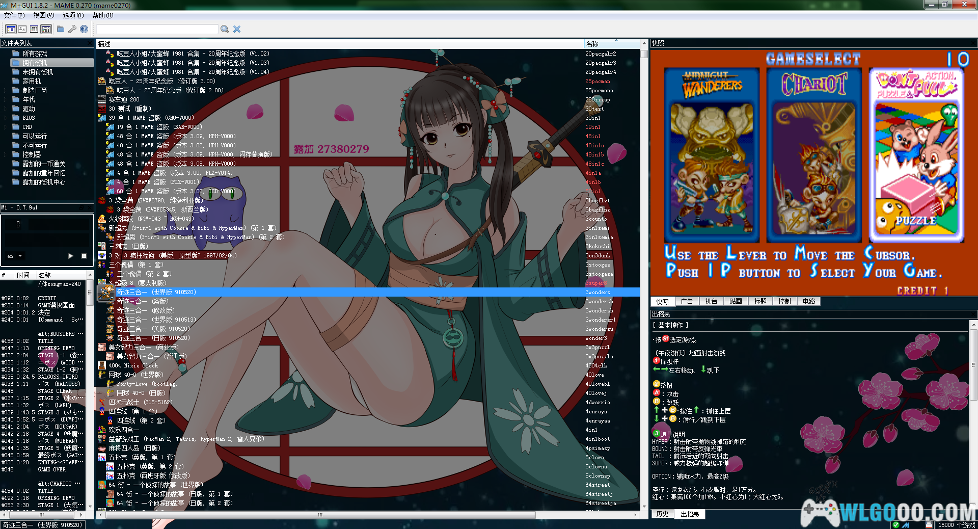
Task: Expand the 年代 folder in the tree
Action: pos(5,99)
